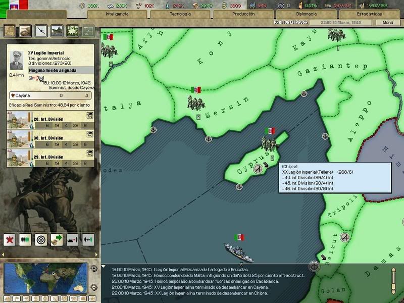Click the red star order button
Image resolution: width=404 pixels, height=303 pixels.
pos(10,240)
